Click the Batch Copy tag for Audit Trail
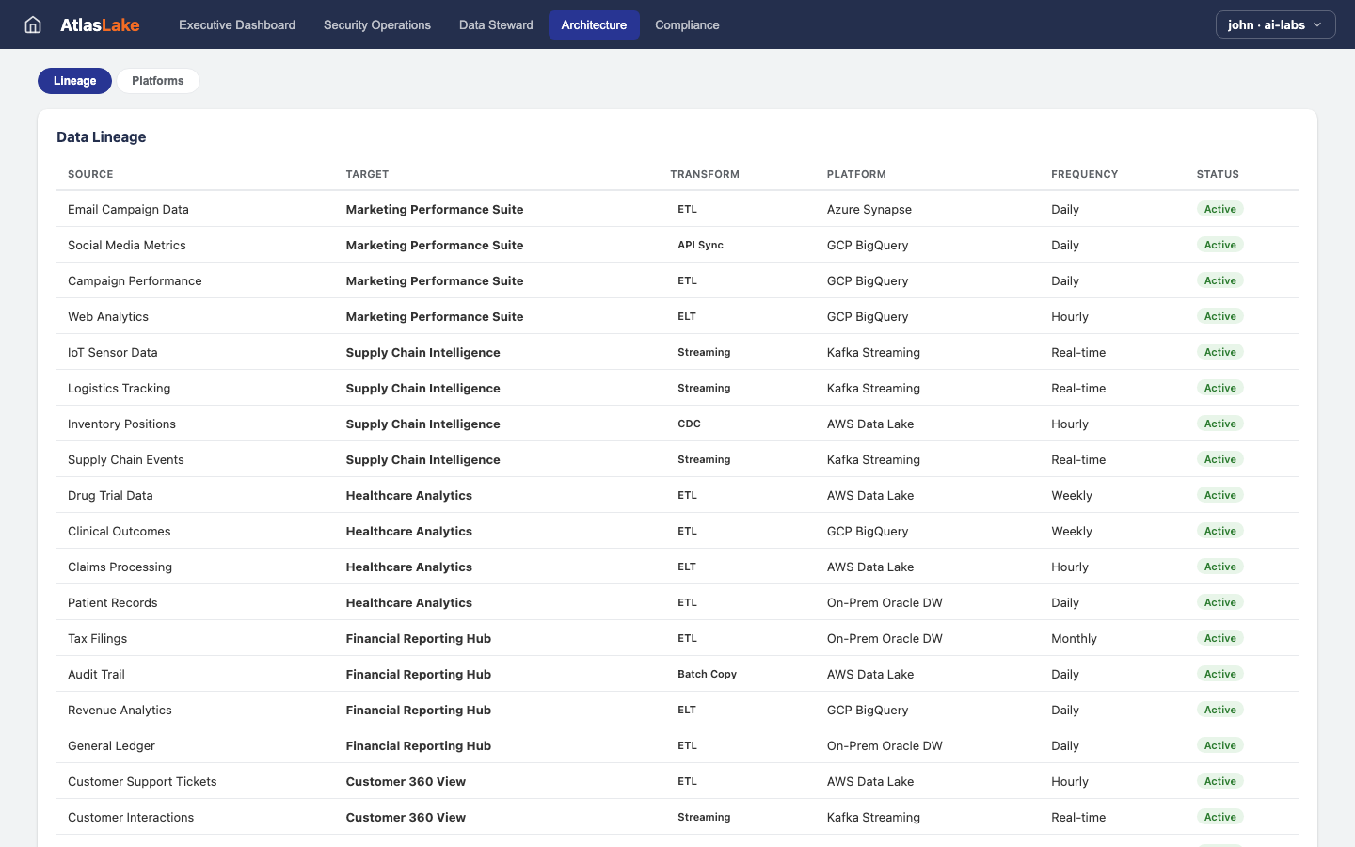 (x=707, y=674)
